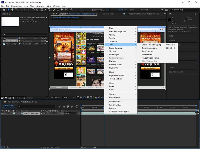The image size is (200, 149).
Task: Click the Search Help field
Action: 185,10
